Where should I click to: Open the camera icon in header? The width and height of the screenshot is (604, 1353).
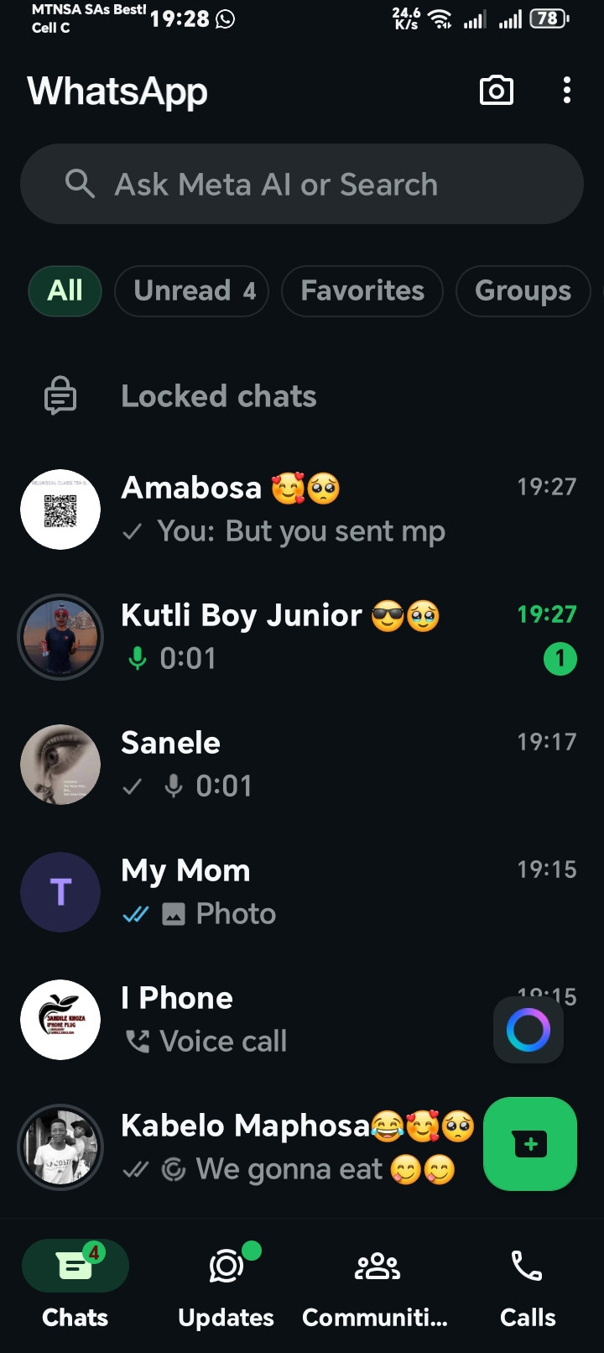(x=496, y=91)
